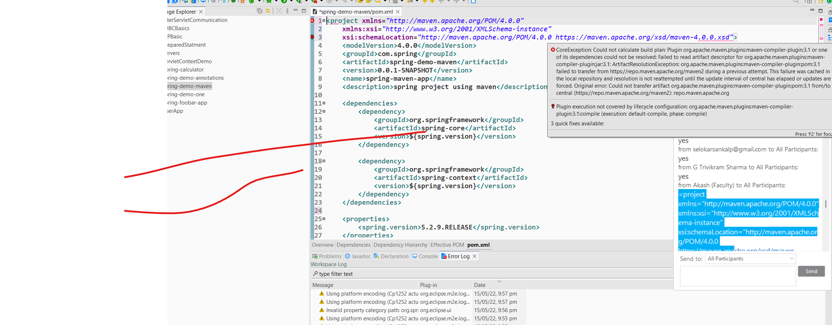Screen dimensions: 832x325
Task: Select spring-demo-annotations project in explorer
Action: [x=195, y=78]
